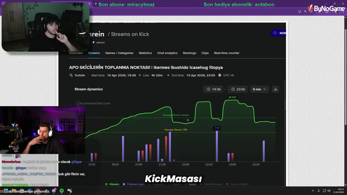The height and width of the screenshot is (195, 347).
Task: Click the browser zoom magnifier icon
Action: coord(305,11)
